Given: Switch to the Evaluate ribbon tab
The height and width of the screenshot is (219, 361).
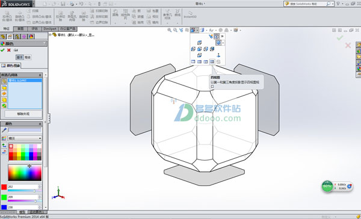Looking at the screenshot, I should 34,29.
